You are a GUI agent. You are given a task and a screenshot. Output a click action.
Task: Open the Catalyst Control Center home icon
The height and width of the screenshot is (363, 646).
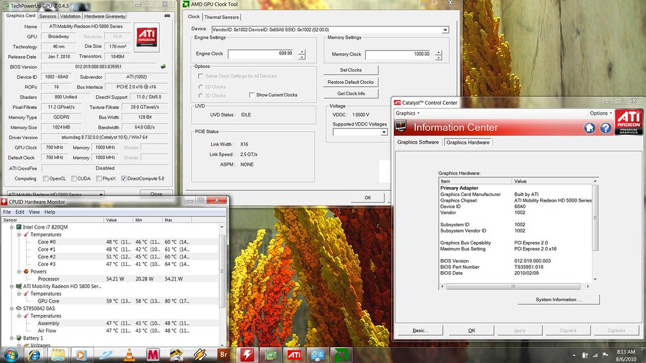pos(590,128)
